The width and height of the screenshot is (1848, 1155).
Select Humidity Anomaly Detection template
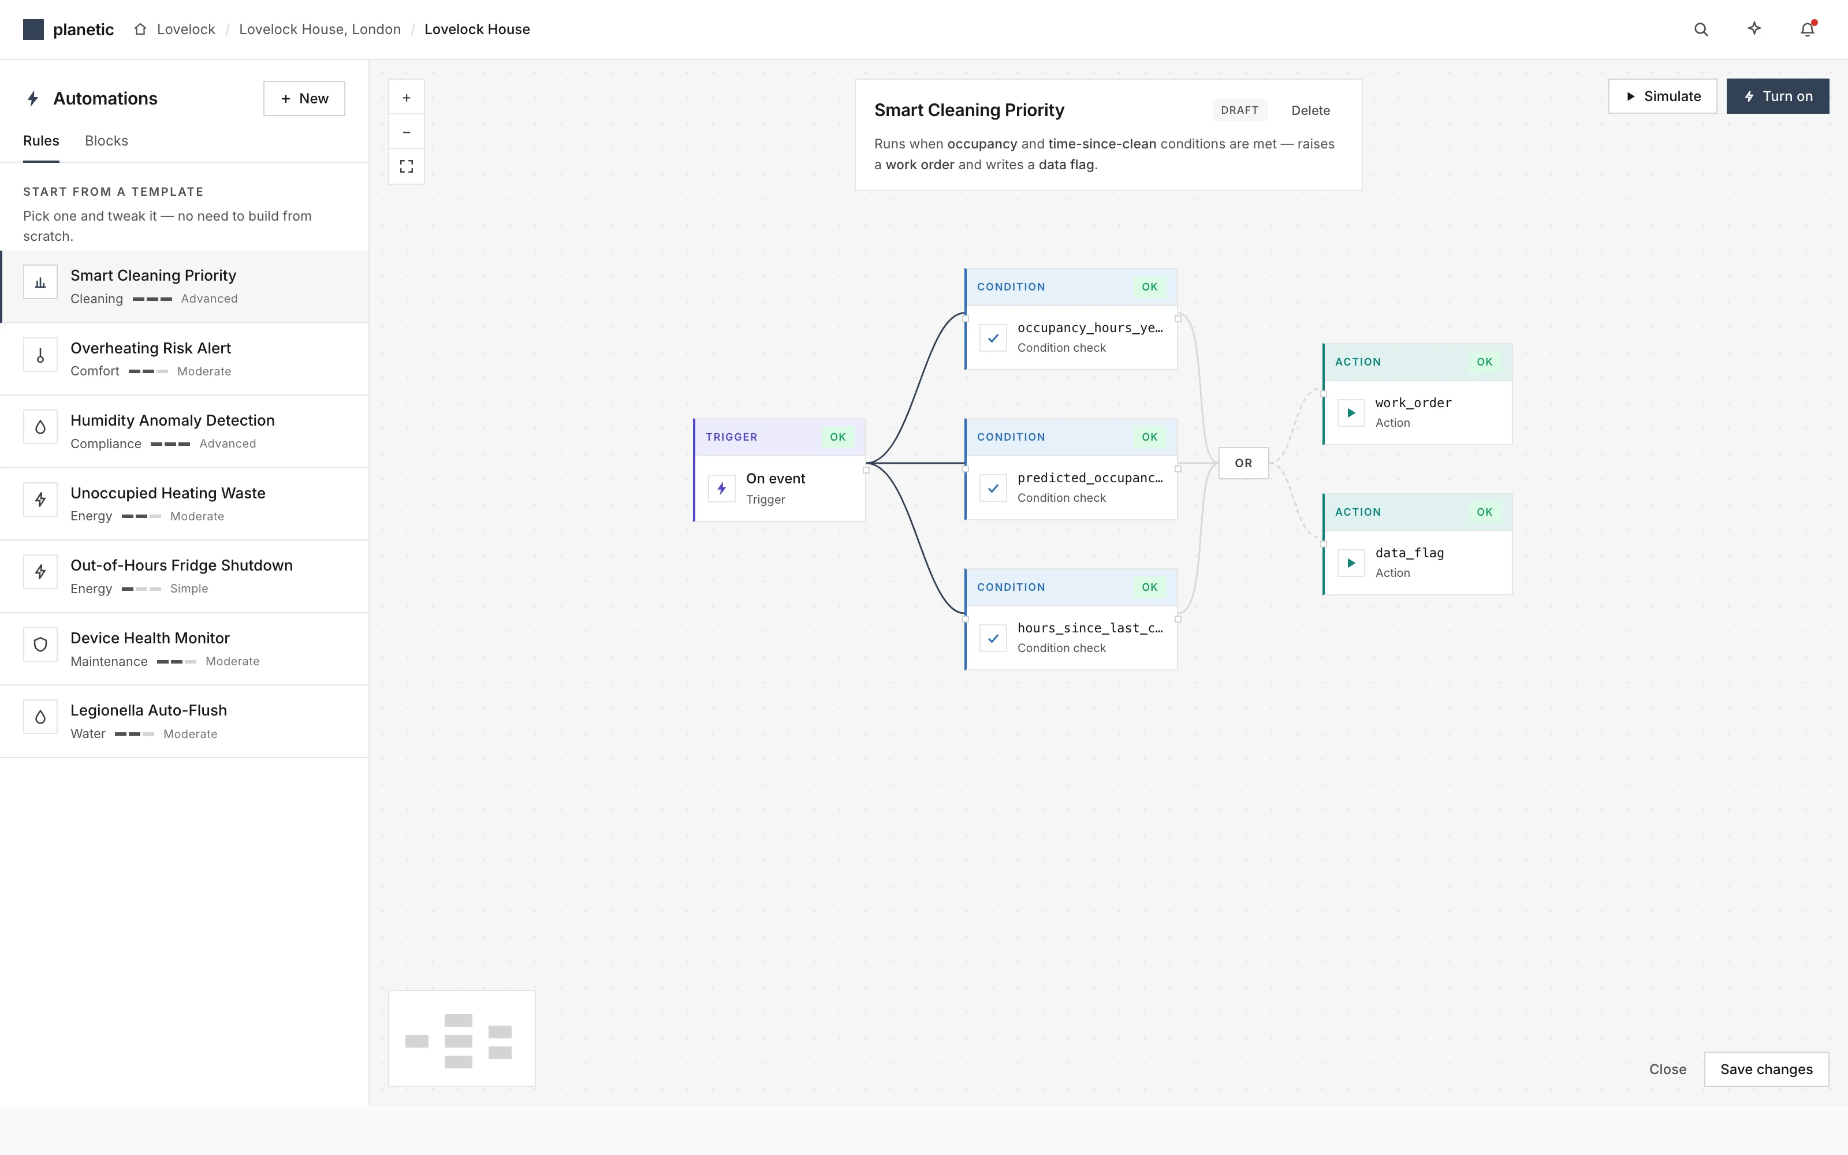tap(185, 431)
